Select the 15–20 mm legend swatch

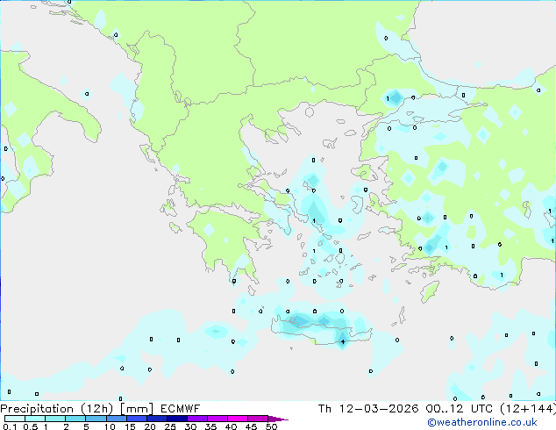click(136, 419)
